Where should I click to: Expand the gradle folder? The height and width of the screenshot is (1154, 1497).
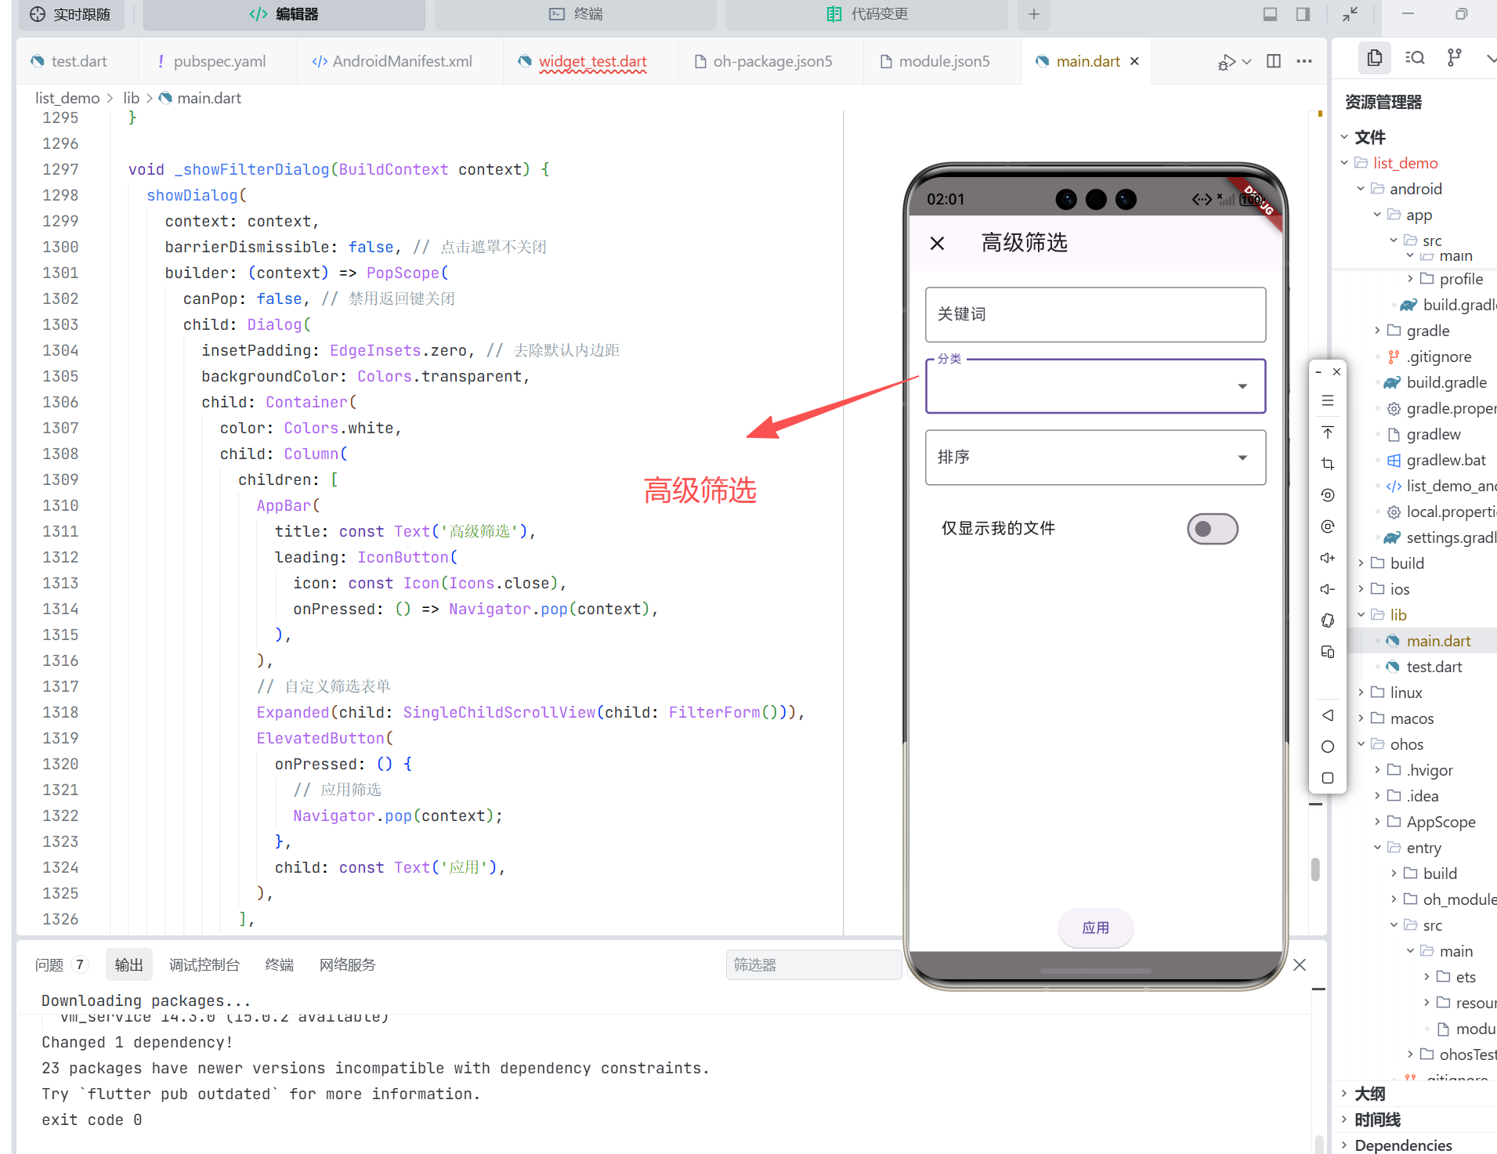tap(1377, 331)
